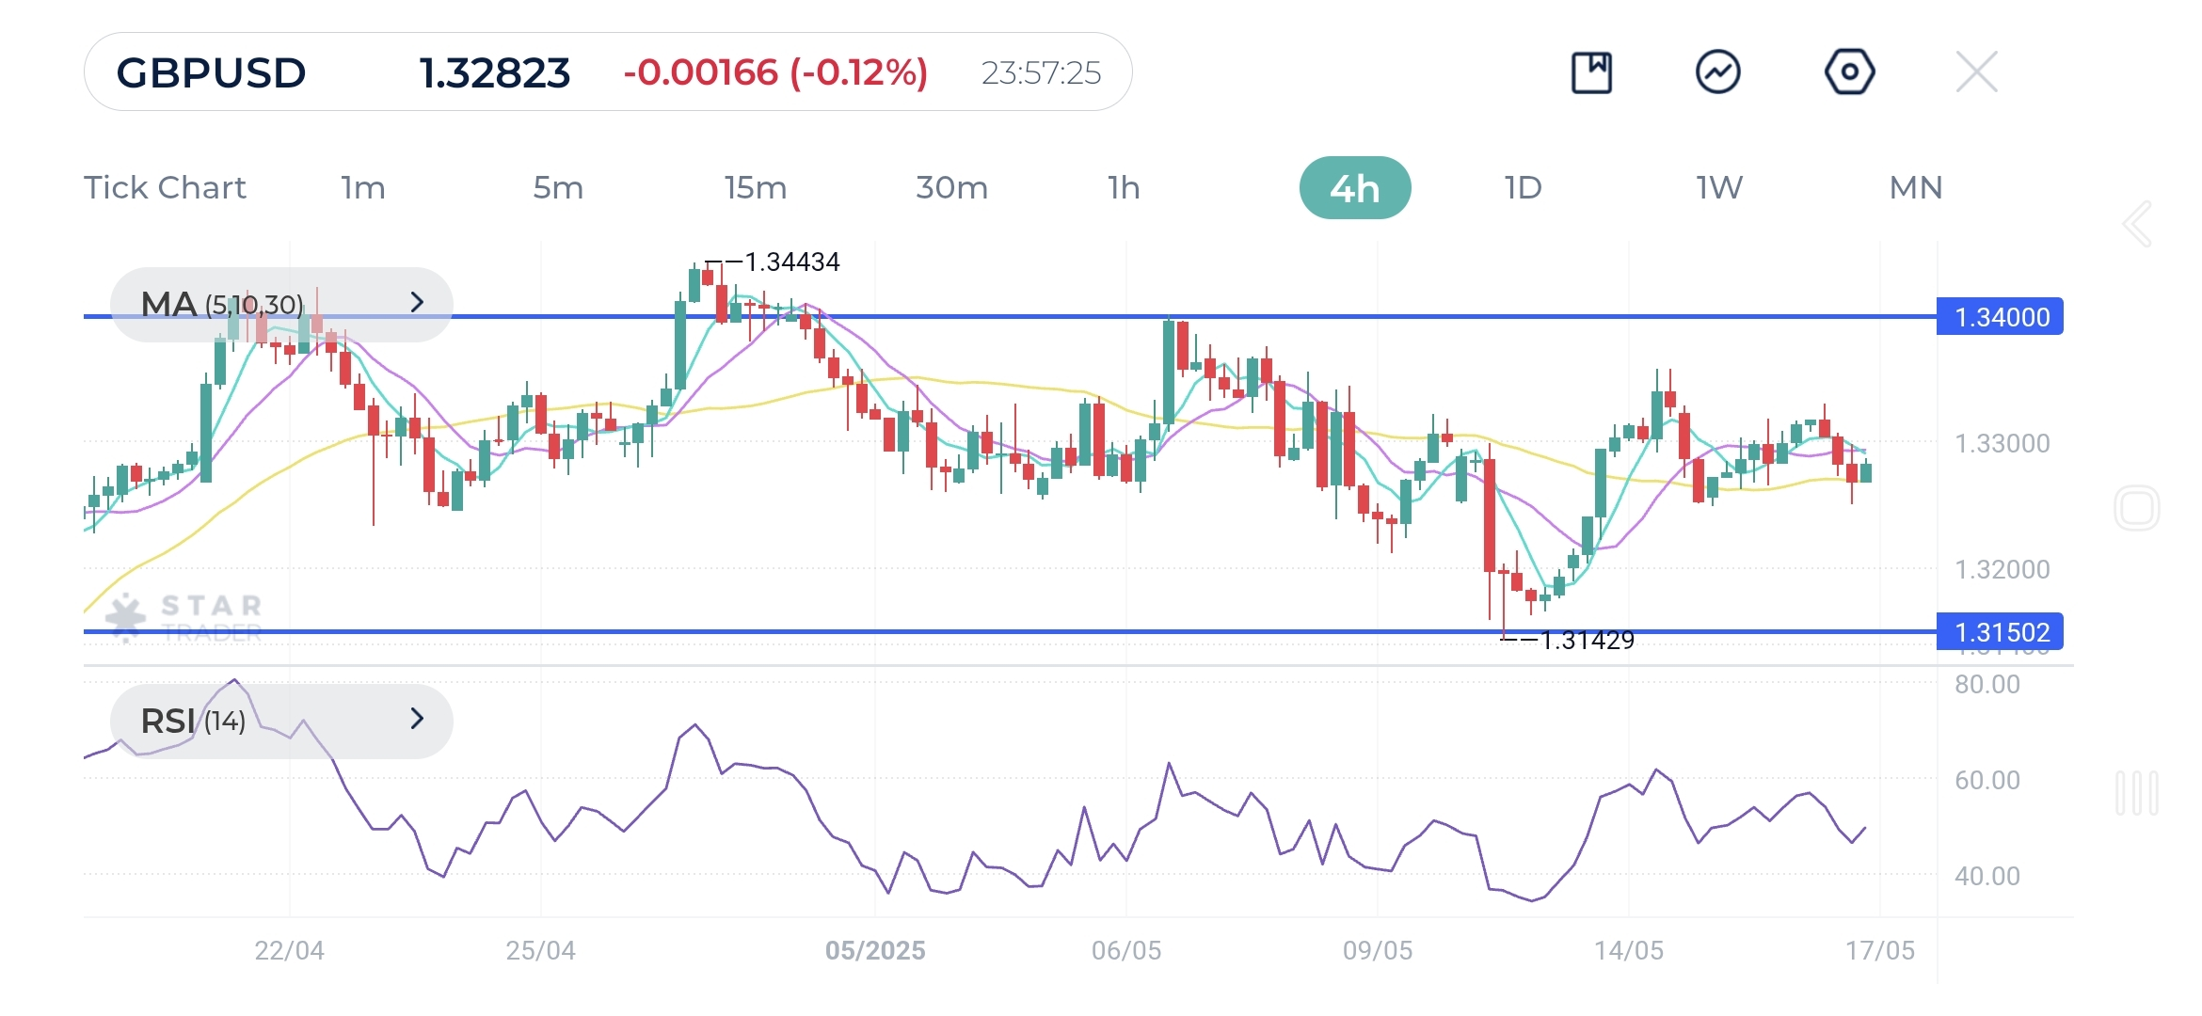Image resolution: width=2202 pixels, height=1016 pixels.
Task: Expand the MA (5,10,30) indicator settings
Action: point(417,303)
